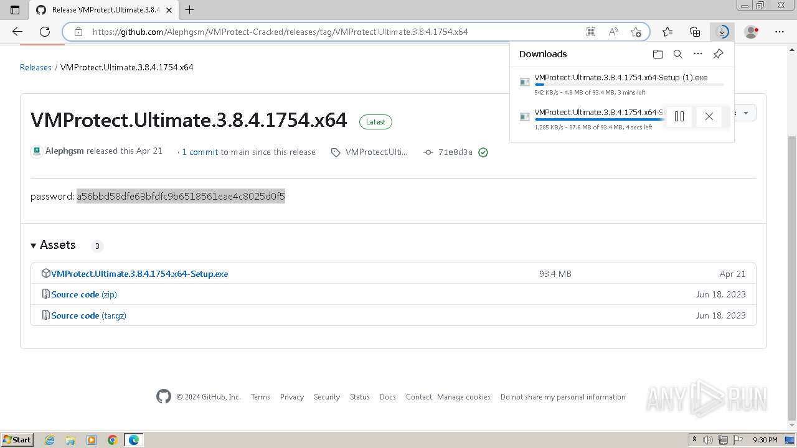Open more options in Downloads panel
The height and width of the screenshot is (448, 797).
point(698,54)
